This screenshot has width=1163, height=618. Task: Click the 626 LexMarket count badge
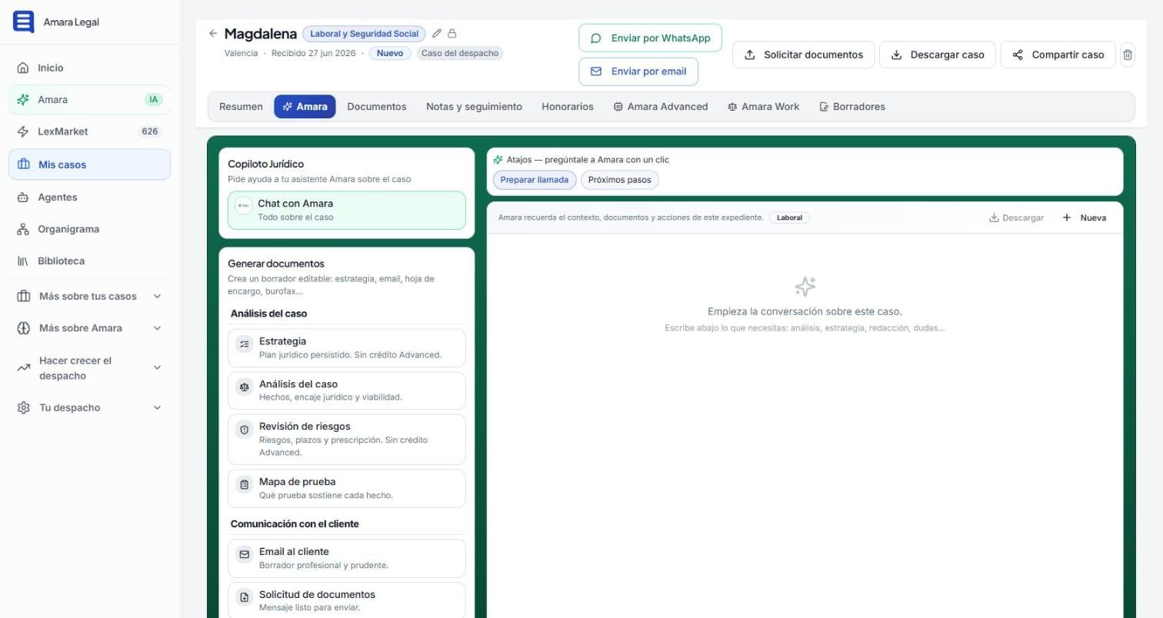pyautogui.click(x=150, y=131)
